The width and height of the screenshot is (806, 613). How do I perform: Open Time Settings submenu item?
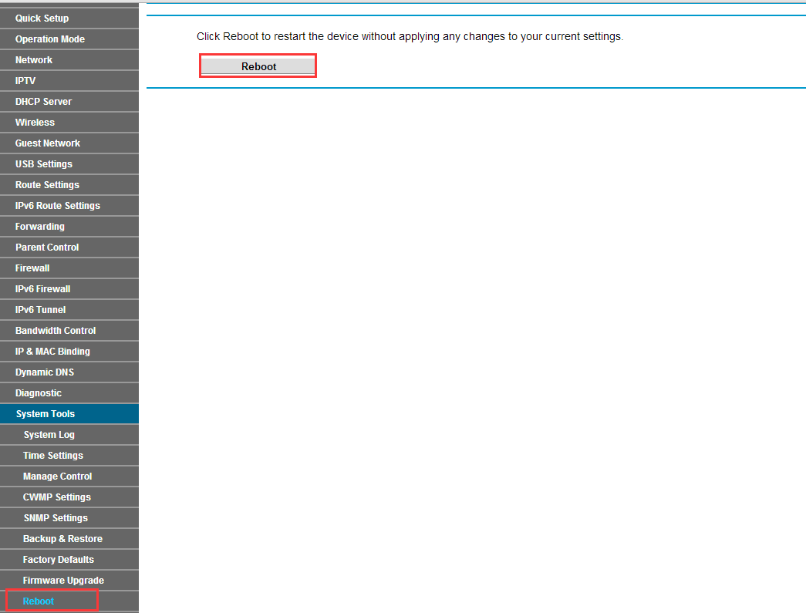pyautogui.click(x=69, y=455)
